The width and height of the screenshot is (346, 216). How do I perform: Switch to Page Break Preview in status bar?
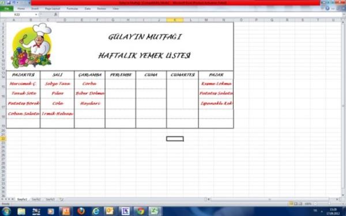[300, 204]
